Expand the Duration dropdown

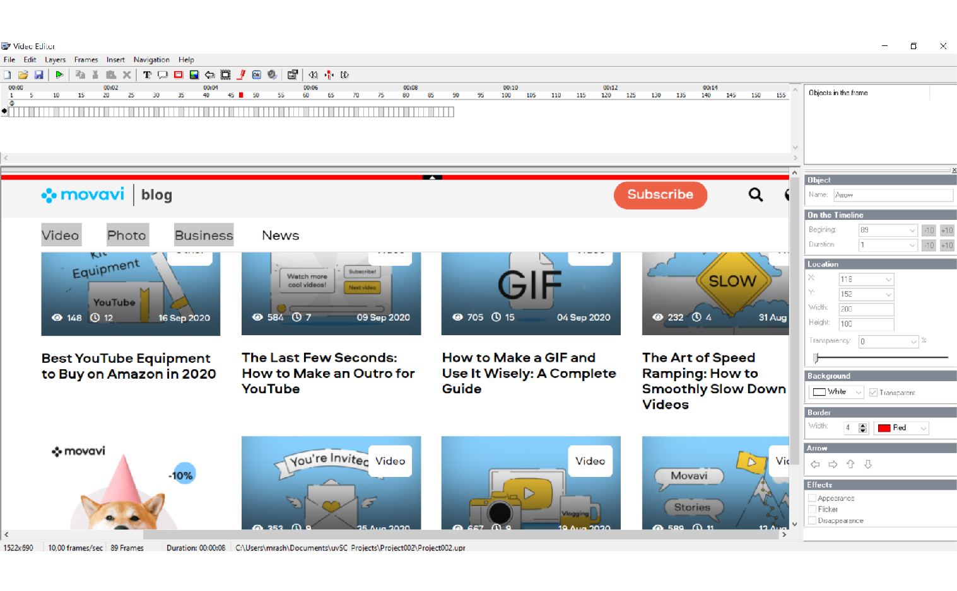pyautogui.click(x=912, y=245)
